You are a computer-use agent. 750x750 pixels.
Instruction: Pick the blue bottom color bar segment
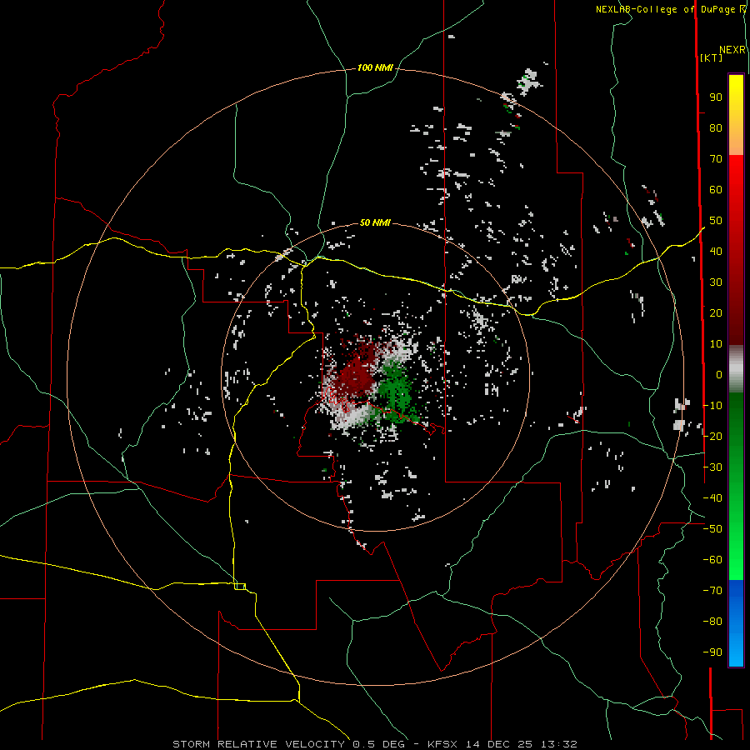736,623
